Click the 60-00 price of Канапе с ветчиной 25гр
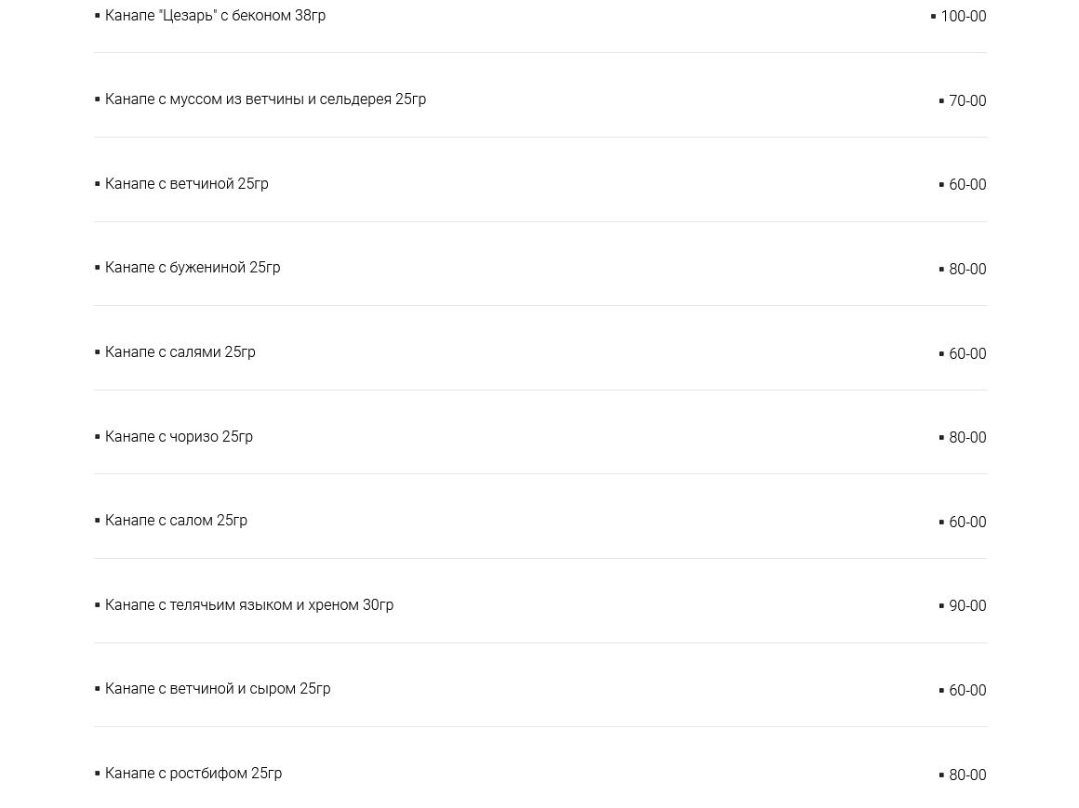 coord(966,185)
